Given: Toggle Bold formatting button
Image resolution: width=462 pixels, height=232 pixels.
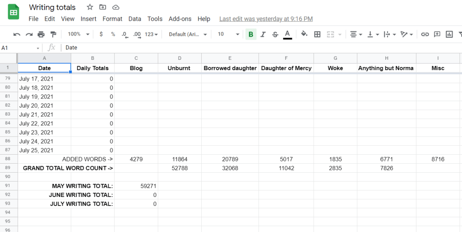Looking at the screenshot, I should [251, 34].
